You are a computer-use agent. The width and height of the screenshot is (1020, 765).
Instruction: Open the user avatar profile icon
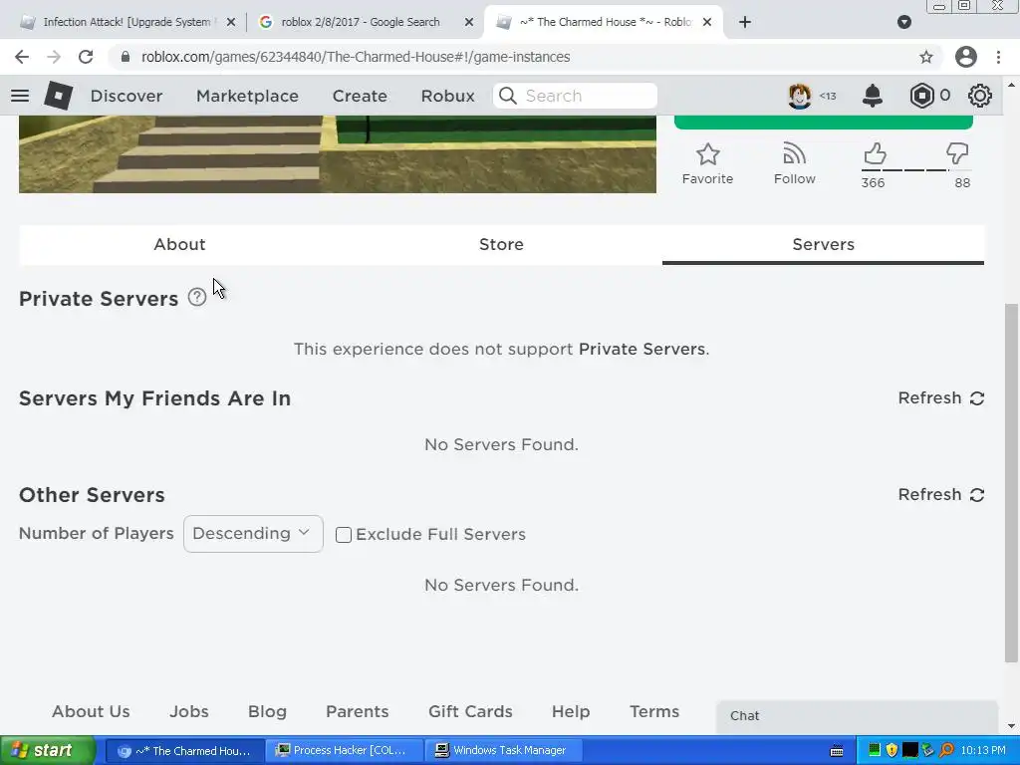click(x=800, y=96)
